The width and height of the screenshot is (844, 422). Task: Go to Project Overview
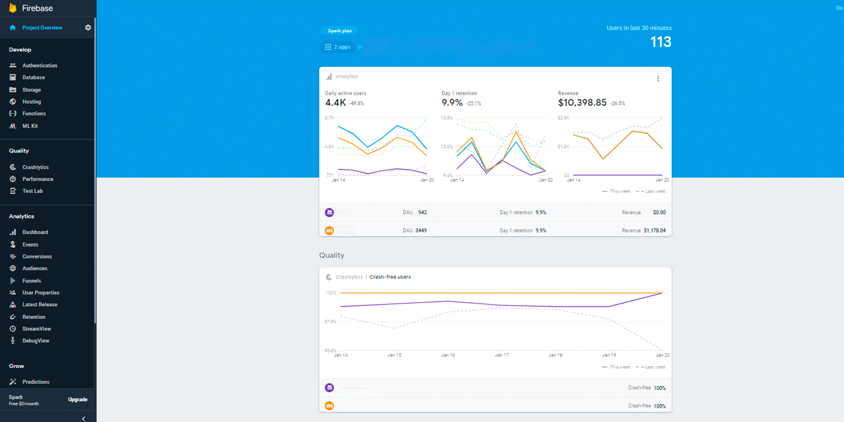click(42, 28)
